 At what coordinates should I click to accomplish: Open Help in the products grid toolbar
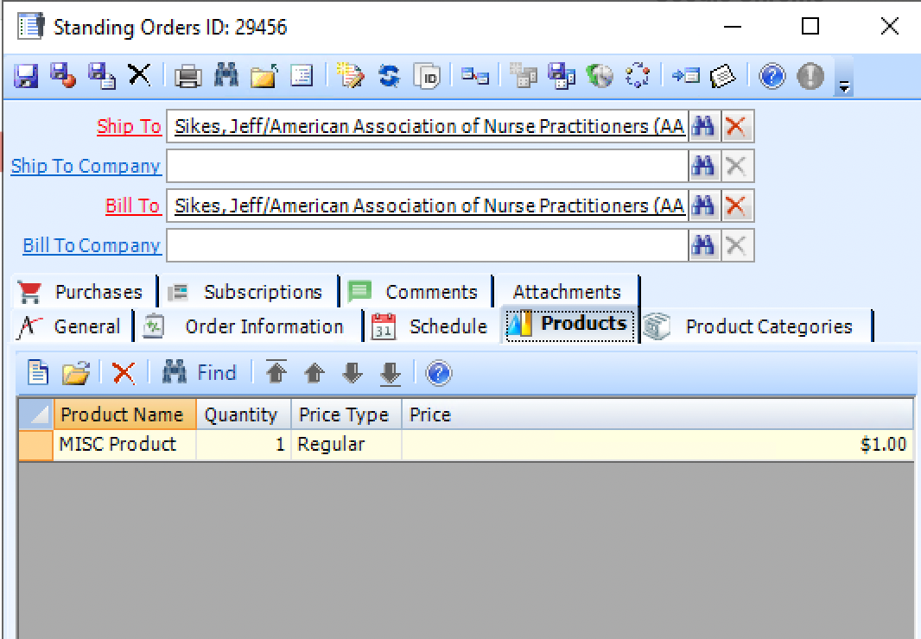[439, 372]
